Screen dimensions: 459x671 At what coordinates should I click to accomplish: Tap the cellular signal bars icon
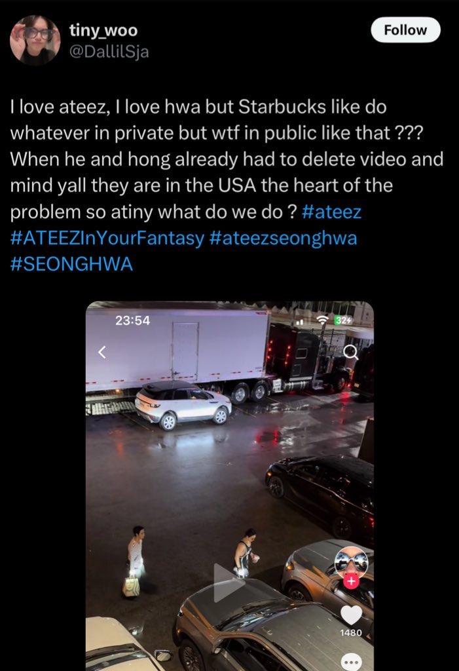tap(301, 321)
